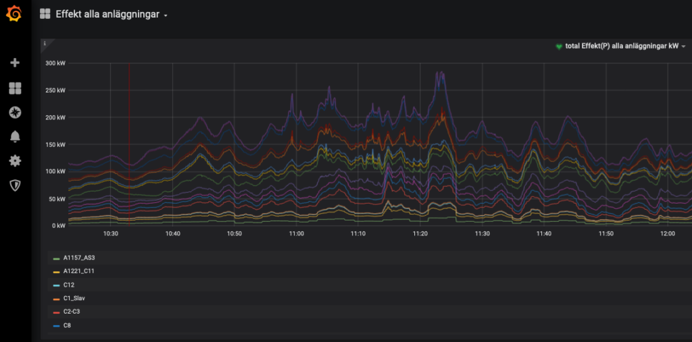Open the Create plus menu icon

pyautogui.click(x=15, y=63)
